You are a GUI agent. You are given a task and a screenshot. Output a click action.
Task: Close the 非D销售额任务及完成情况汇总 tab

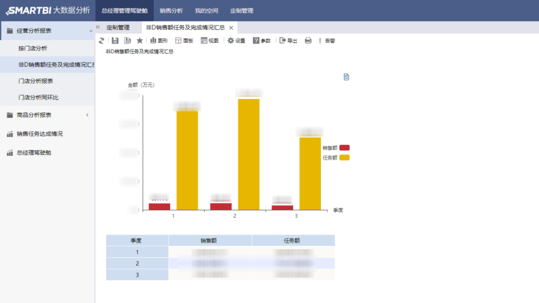click(x=231, y=28)
